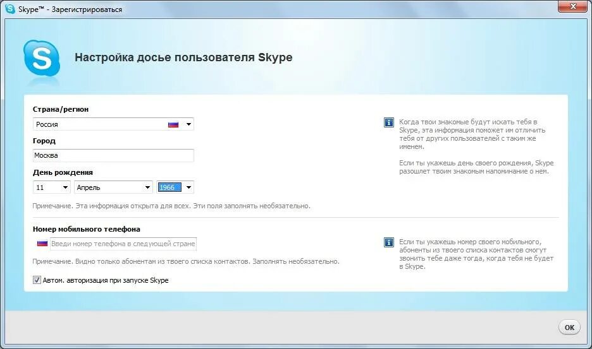The width and height of the screenshot is (592, 349).
Task: Click the Город field containing Москва
Action: 113,156
